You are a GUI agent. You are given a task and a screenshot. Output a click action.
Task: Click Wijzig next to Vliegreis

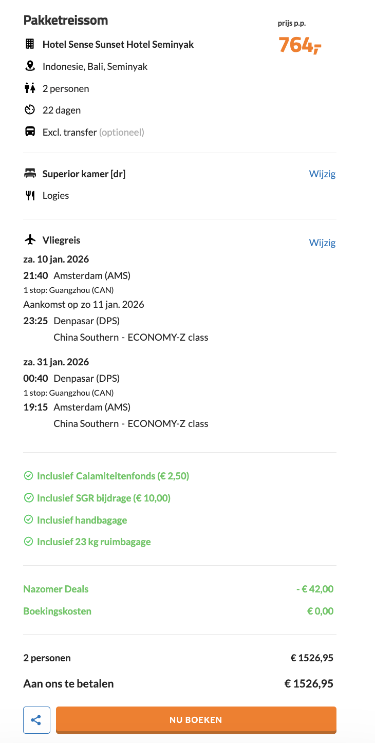coord(322,243)
